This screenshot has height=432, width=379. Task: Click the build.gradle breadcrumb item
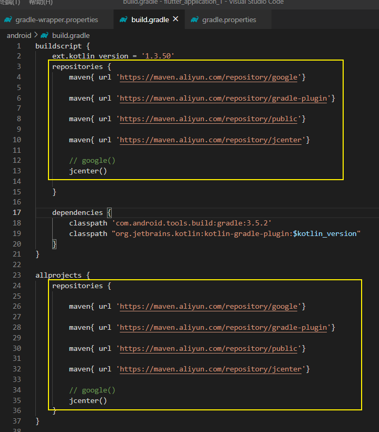(71, 35)
